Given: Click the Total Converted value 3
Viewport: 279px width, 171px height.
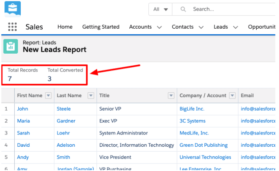Looking at the screenshot, I should [x=49, y=79].
